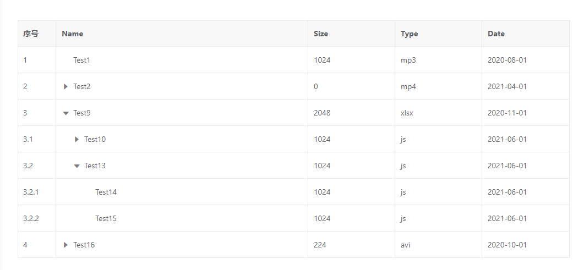Click the 2048 size cell
This screenshot has width=584, height=270.
322,113
